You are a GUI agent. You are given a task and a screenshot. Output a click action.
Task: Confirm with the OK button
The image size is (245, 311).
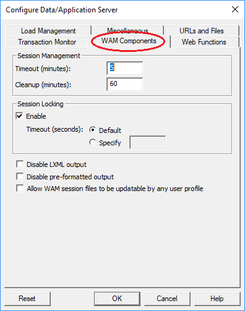pos(117,299)
